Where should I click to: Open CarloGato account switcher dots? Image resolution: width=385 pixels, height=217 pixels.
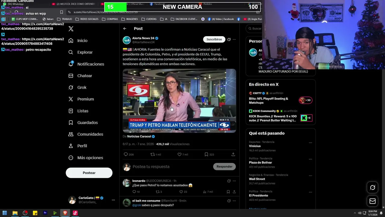click(x=113, y=200)
